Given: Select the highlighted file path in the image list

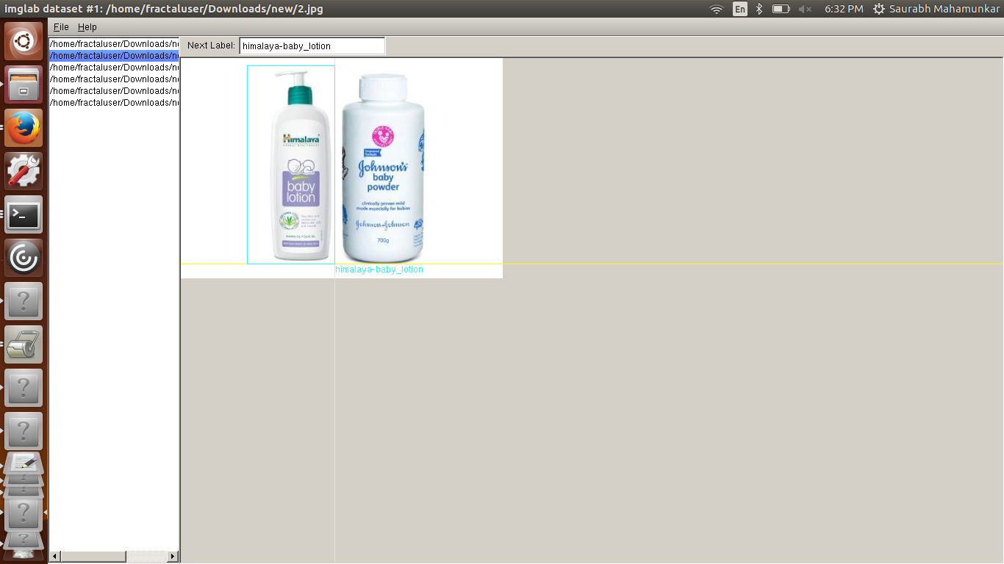Looking at the screenshot, I should (114, 56).
